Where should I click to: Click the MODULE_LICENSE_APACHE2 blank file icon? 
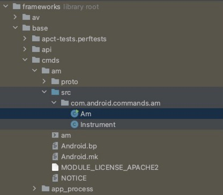tap(55, 168)
